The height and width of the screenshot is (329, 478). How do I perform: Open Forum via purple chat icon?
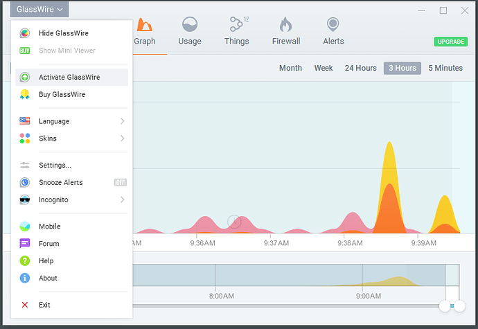click(25, 244)
